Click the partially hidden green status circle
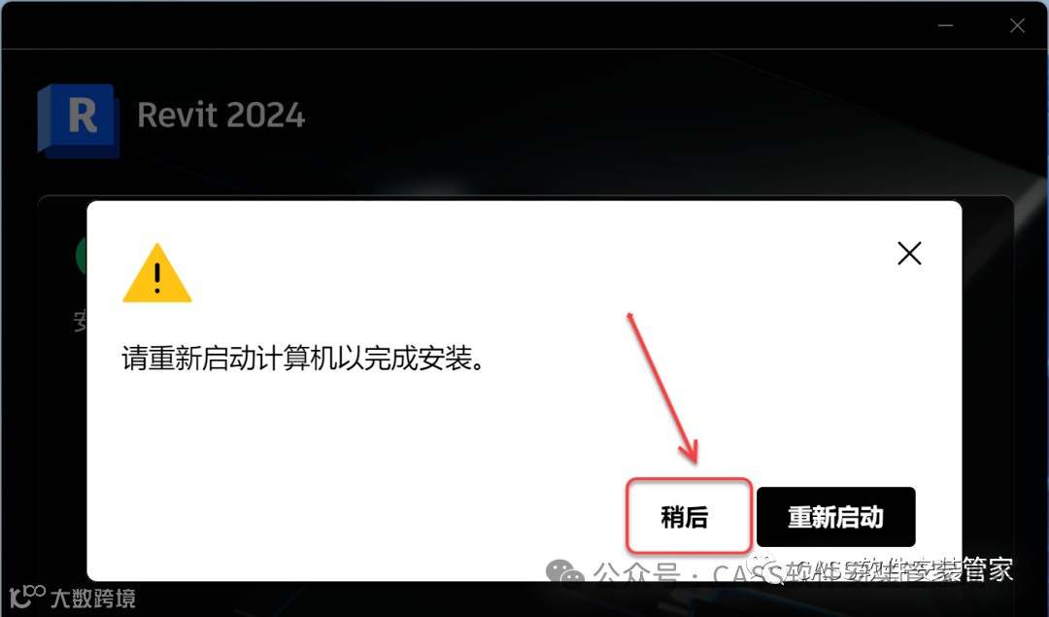 [x=81, y=255]
